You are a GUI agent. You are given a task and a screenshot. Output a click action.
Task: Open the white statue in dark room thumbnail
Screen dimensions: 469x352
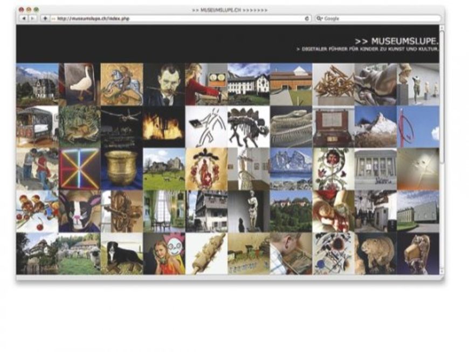(249, 211)
